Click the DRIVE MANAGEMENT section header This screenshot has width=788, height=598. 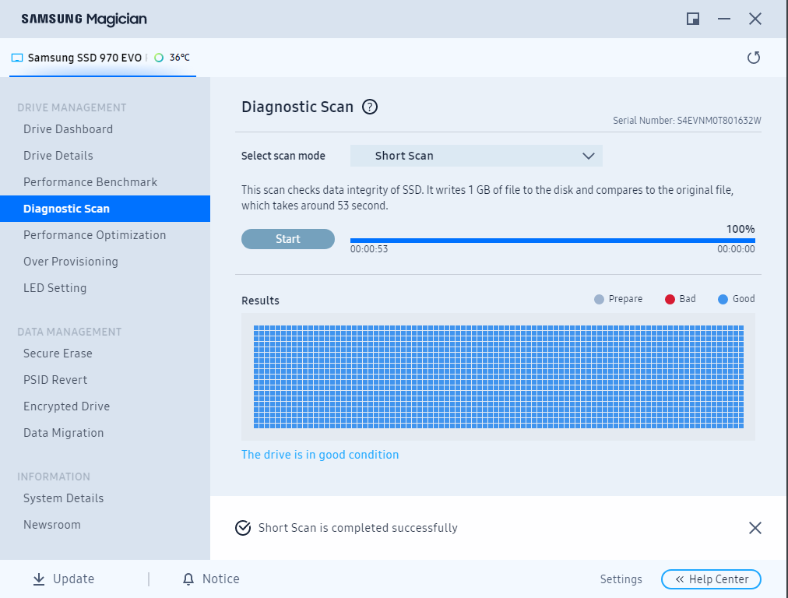(x=72, y=107)
